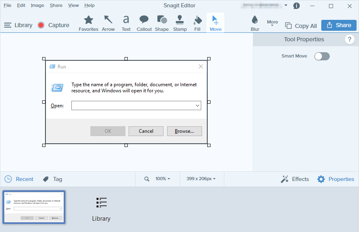Image resolution: width=359 pixels, height=232 pixels.
Task: Open the Help menu
Action: [x=89, y=5]
